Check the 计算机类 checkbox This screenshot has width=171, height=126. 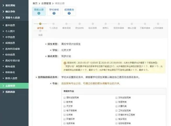[116, 106]
